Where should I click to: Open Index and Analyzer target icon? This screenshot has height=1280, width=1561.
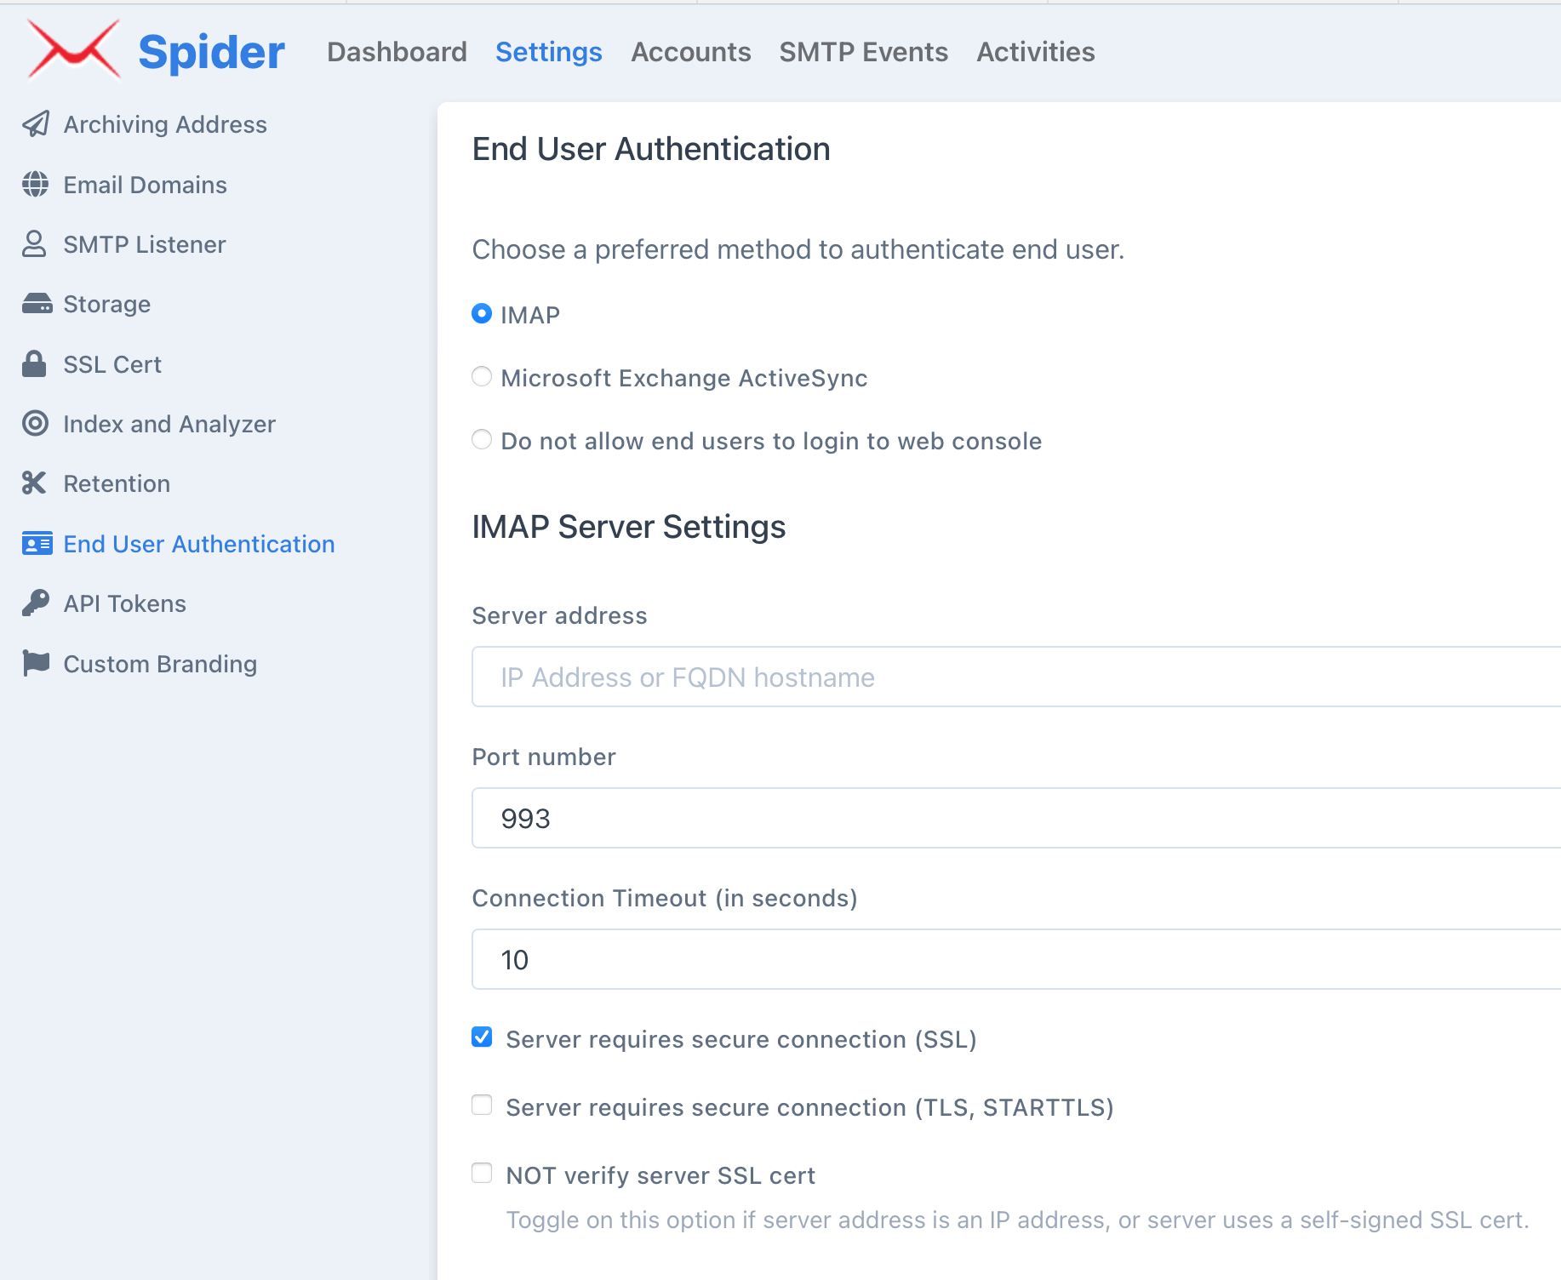click(x=35, y=424)
